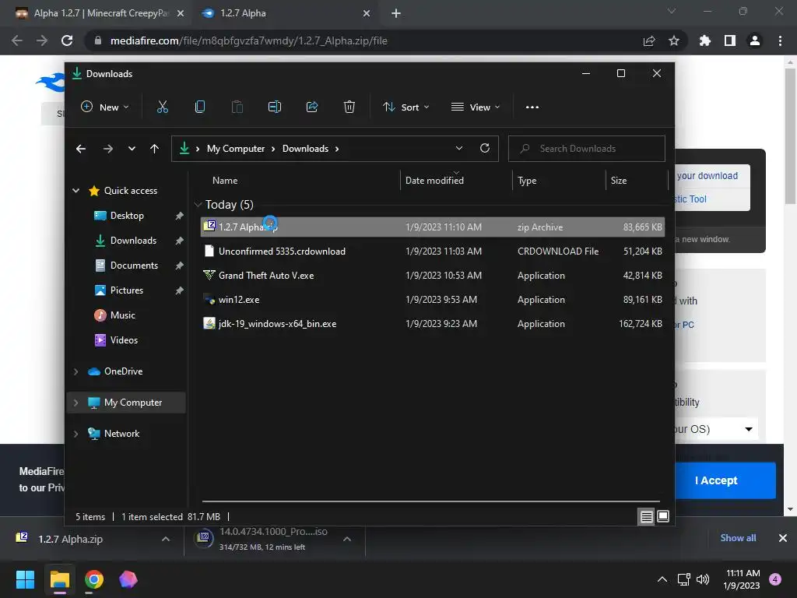Collapse the Today (5) group
The height and width of the screenshot is (598, 797).
[x=198, y=205]
